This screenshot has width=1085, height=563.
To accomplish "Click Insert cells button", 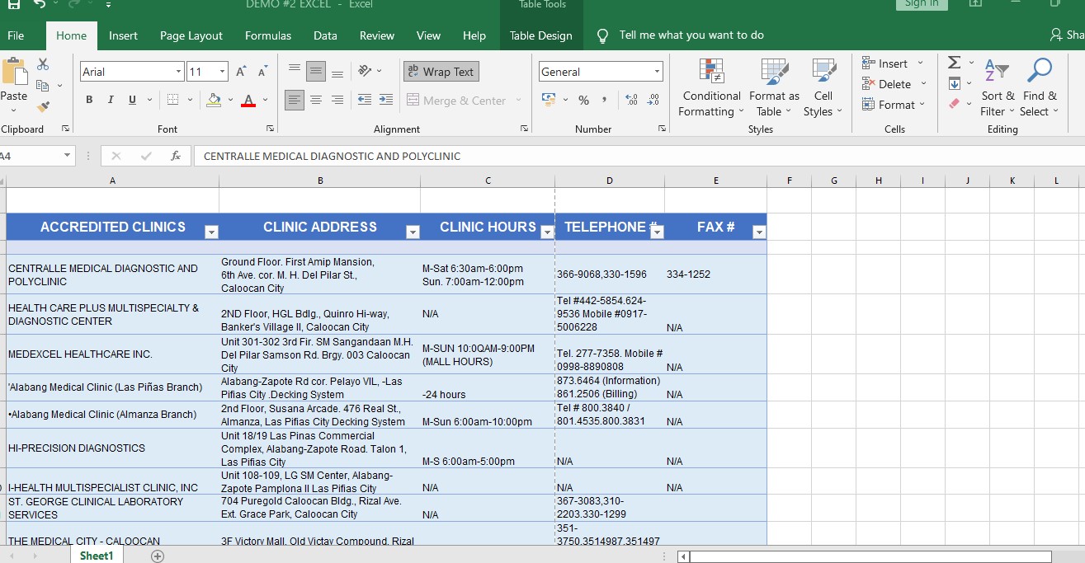I will (x=885, y=63).
